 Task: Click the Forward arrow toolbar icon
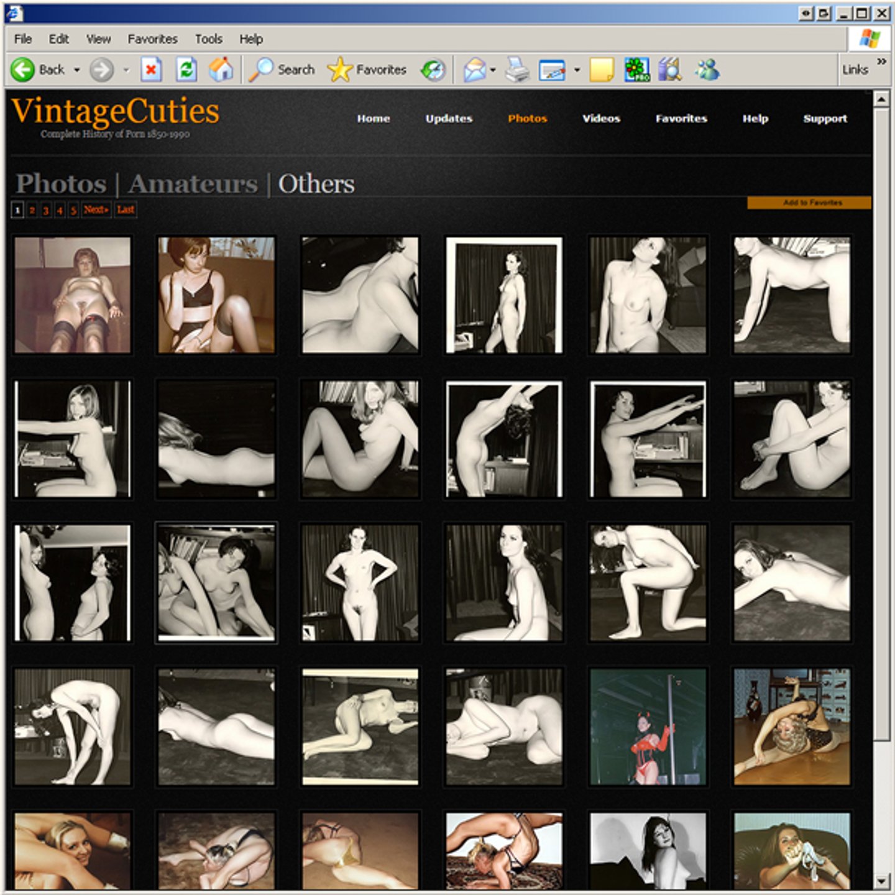[101, 70]
